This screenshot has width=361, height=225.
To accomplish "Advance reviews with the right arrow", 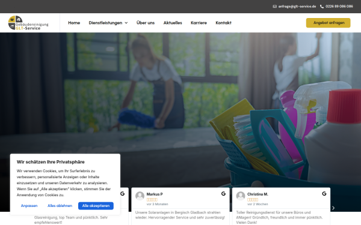I will [333, 208].
